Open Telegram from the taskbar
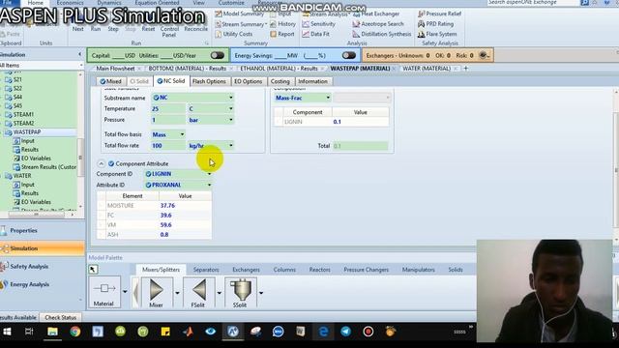 pos(346,332)
